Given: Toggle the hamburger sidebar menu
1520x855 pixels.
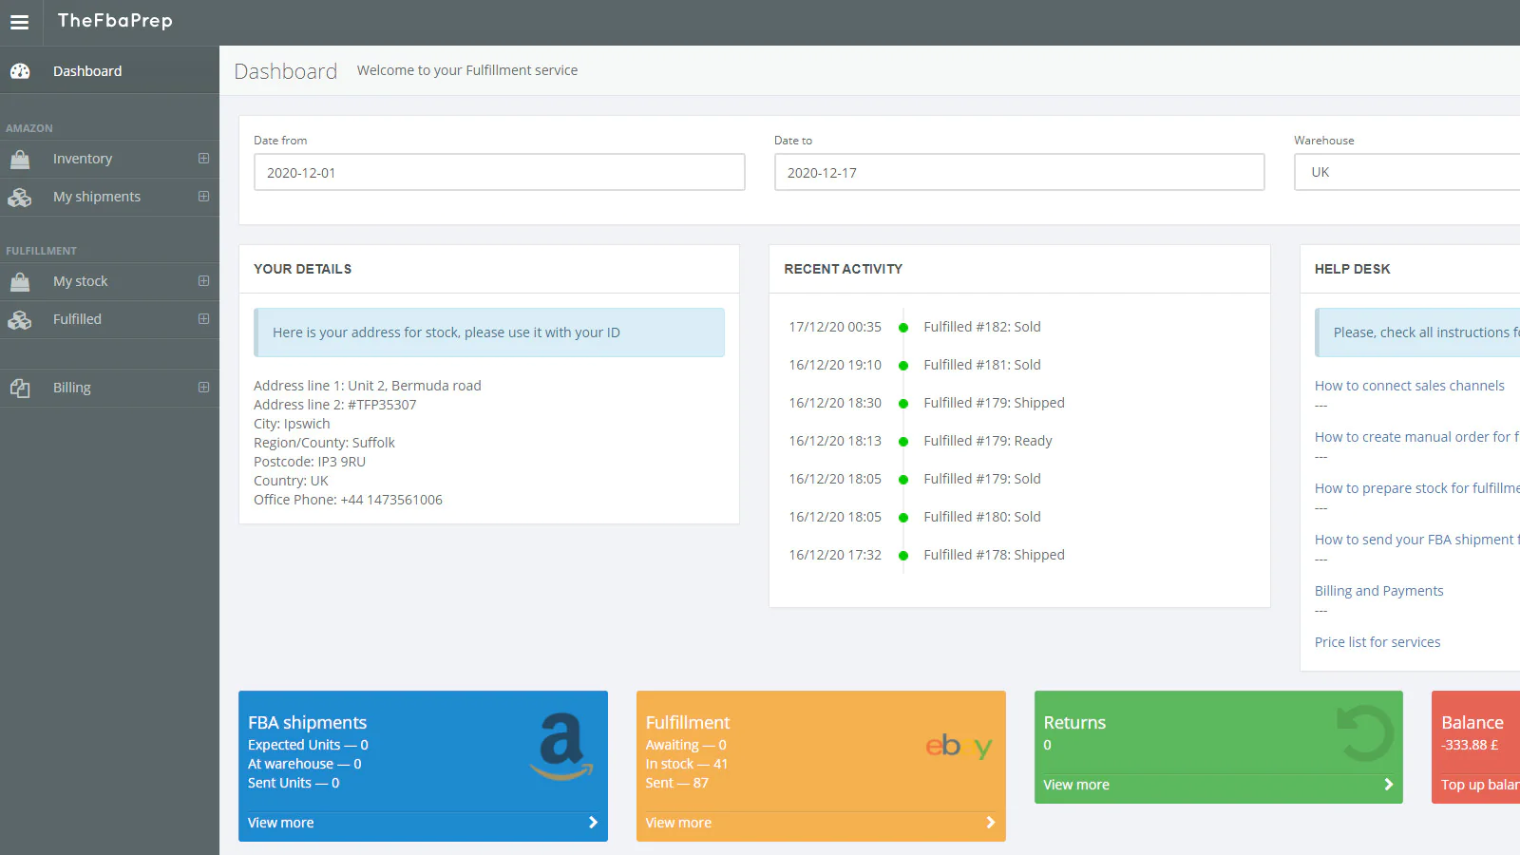Looking at the screenshot, I should pyautogui.click(x=19, y=22).
